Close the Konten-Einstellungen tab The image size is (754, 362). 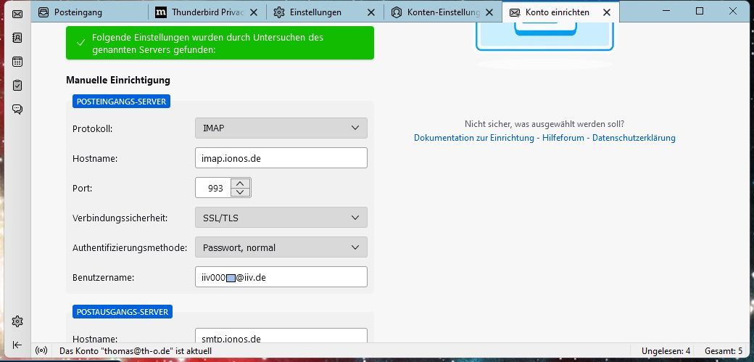tap(490, 12)
